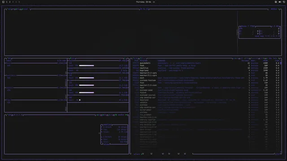Select the kworker/3:1-cgro process row
Image resolution: width=287 pixels, height=161 pixels.
point(206,76)
